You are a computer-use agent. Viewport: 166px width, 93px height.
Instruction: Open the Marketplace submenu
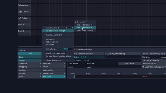54,73
